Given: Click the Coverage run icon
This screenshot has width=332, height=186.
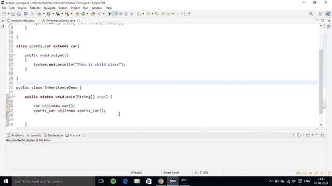Looking at the screenshot, I should coord(58,14).
